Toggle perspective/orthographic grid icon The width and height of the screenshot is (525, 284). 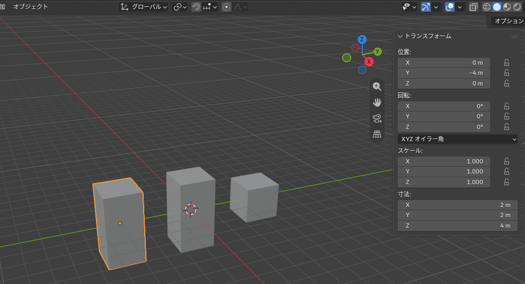[377, 134]
